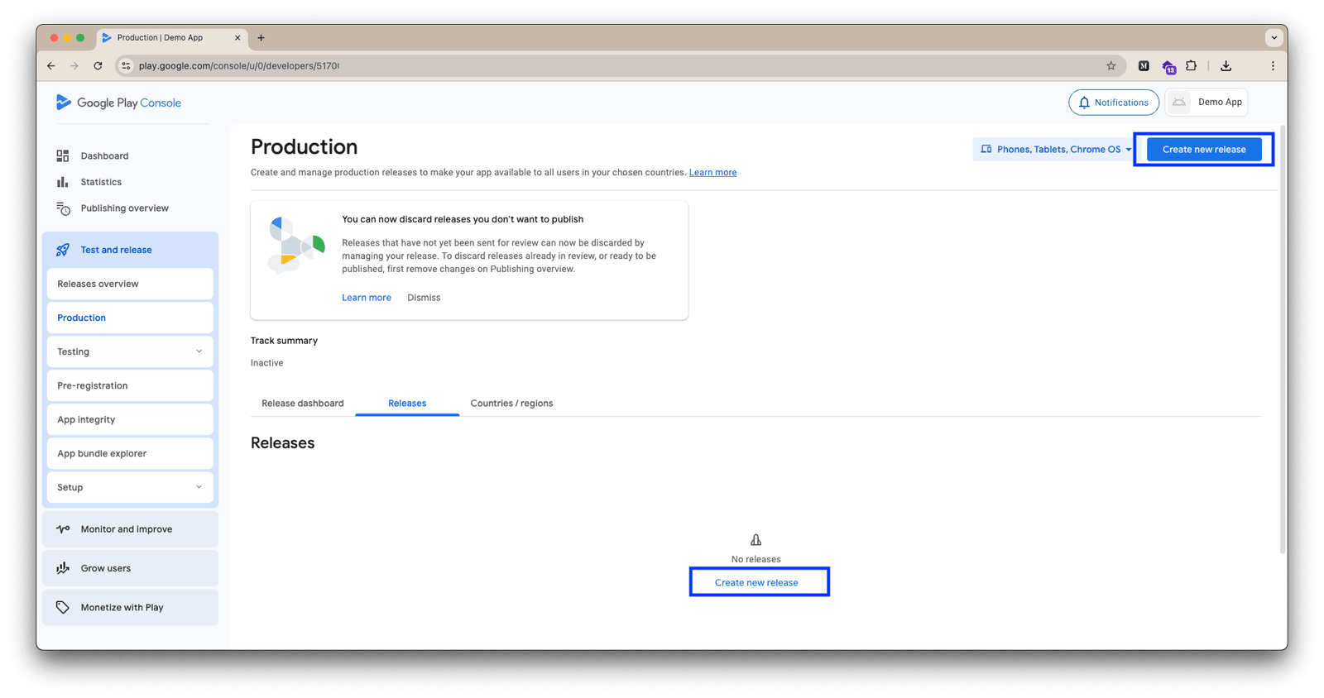Click the blue Create new release button
Screen dimensions: 1324x698
1204,150
